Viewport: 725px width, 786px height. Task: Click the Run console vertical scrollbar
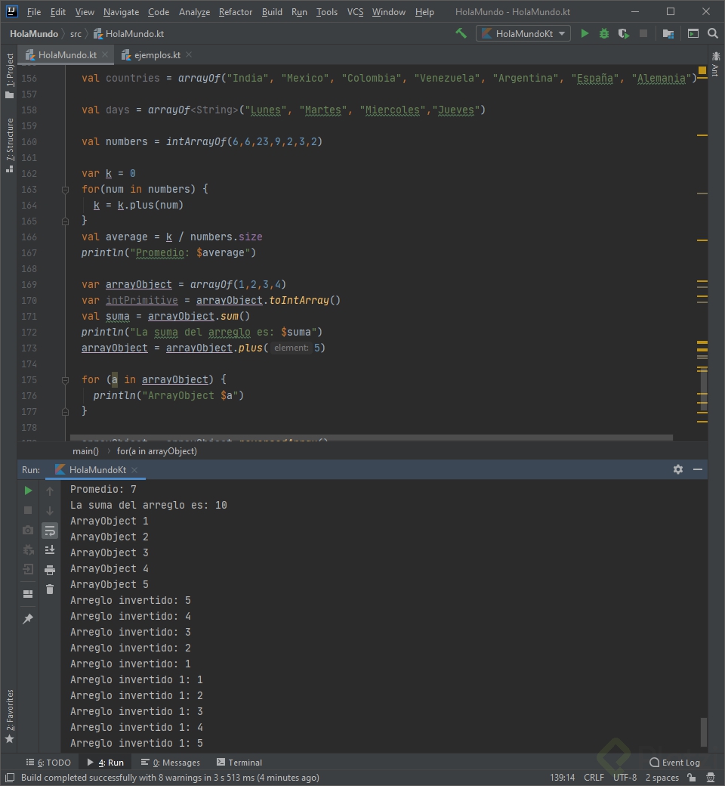click(x=704, y=731)
